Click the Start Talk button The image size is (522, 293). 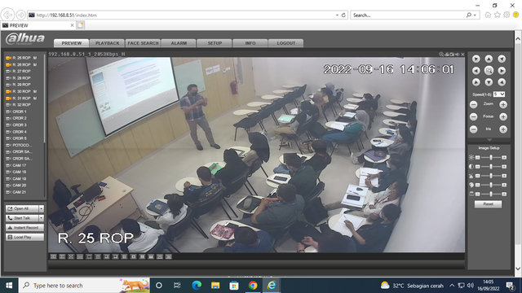pyautogui.click(x=22, y=218)
